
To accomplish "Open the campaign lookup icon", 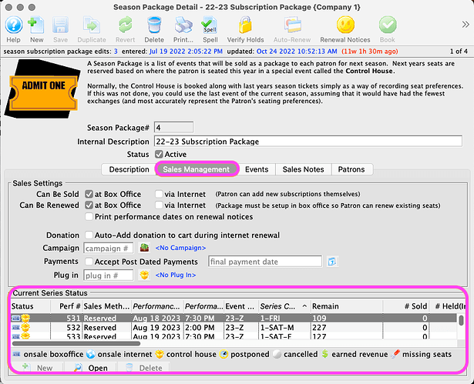I will (x=144, y=248).
